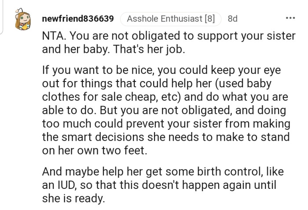Collapse the comment via left thread line
The width and height of the screenshot is (308, 210).
pos(2,18)
